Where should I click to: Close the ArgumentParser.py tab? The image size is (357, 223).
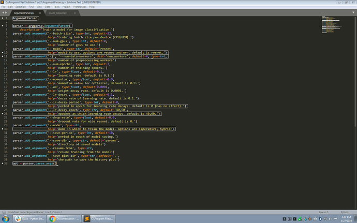pos(40,13)
